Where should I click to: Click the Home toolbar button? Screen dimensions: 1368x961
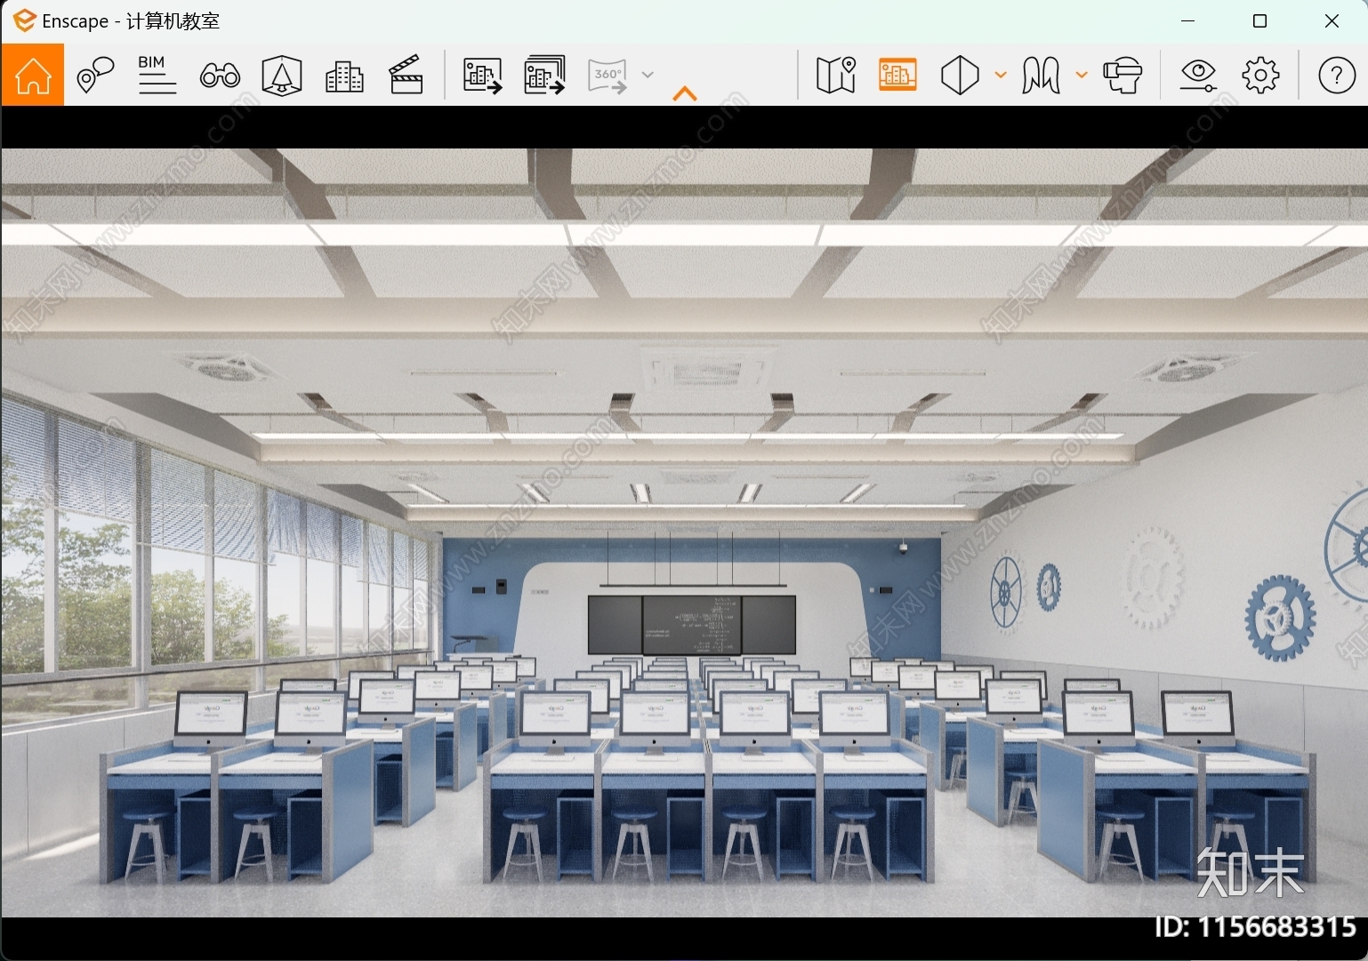[x=33, y=76]
